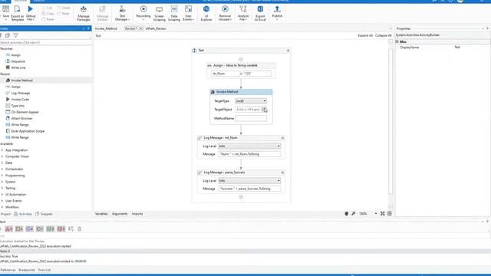Screen dimensions: 491x276
Task: Click the MethodName input field
Action: [251, 118]
